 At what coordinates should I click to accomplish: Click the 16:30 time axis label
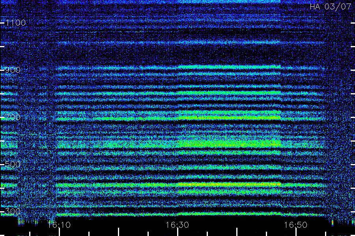point(177,225)
